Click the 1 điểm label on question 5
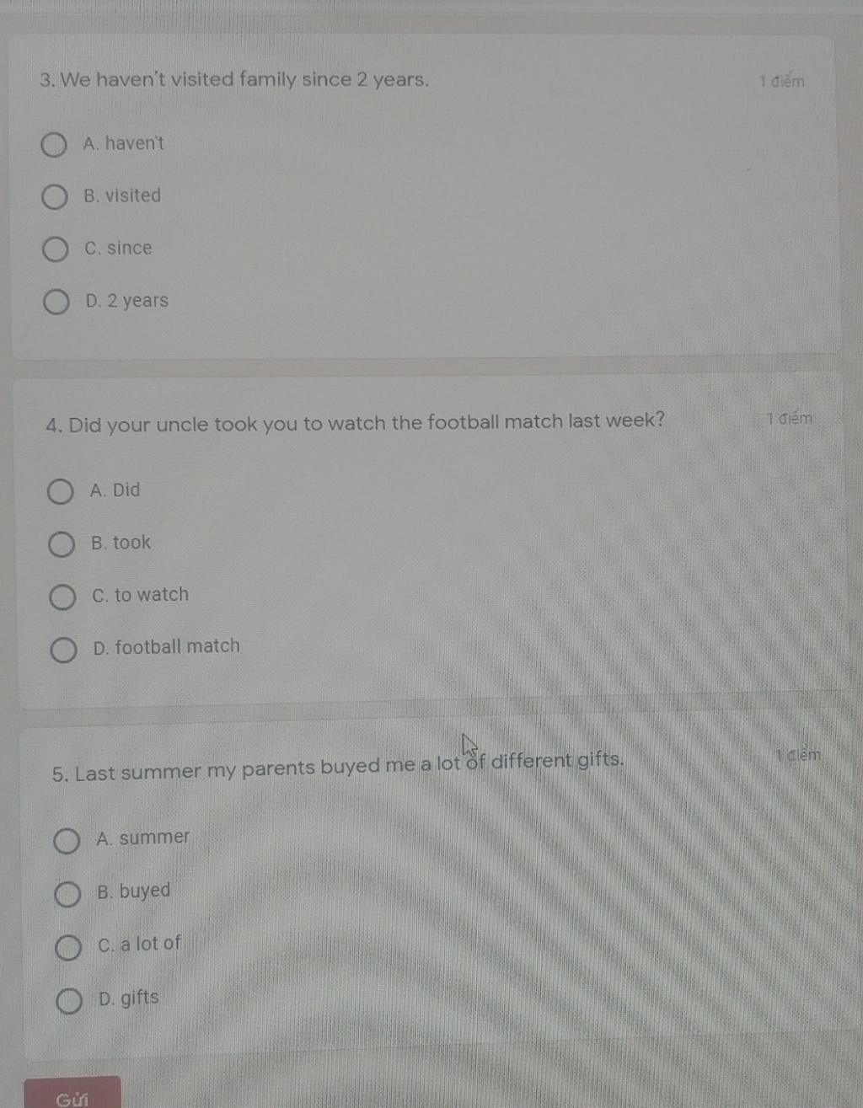863x1108 pixels. click(x=797, y=755)
